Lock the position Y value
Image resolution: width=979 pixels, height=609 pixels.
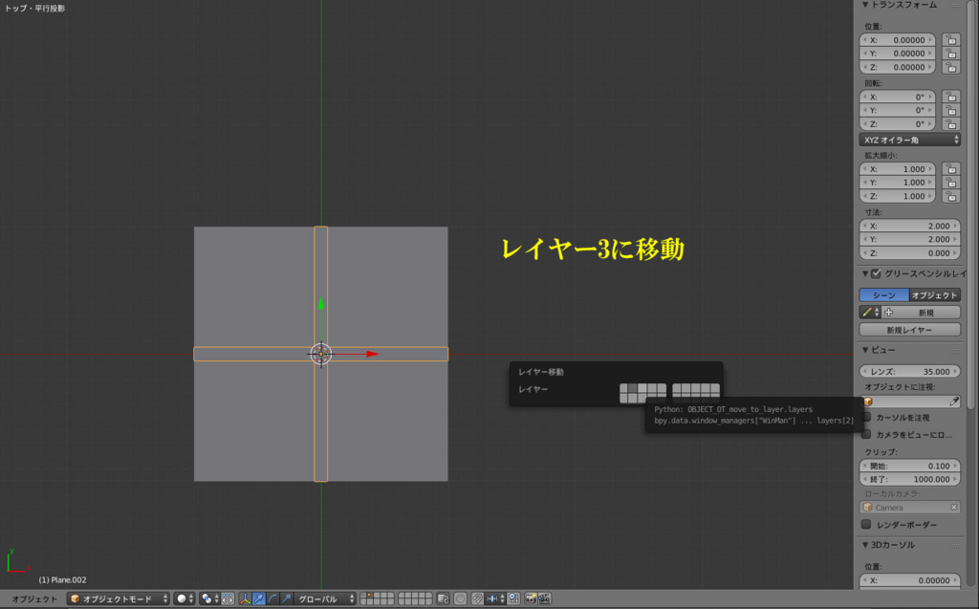(x=951, y=54)
